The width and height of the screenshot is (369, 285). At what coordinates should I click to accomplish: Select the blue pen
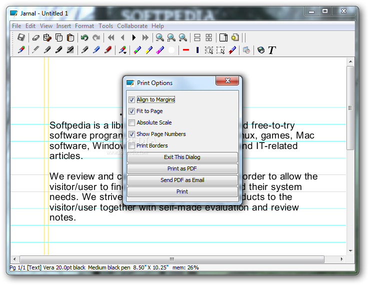tap(96, 50)
